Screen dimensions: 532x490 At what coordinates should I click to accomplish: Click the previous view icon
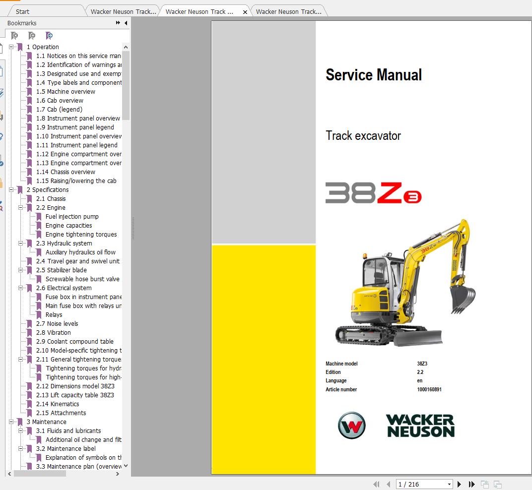tap(485, 484)
